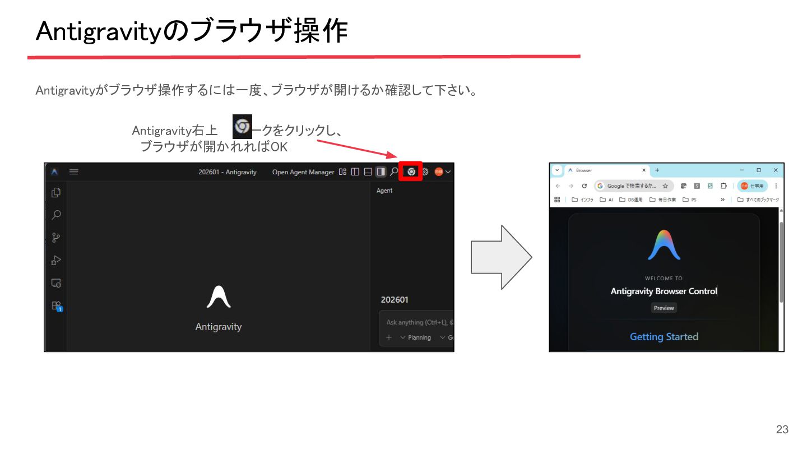Open the DB運用 bookmark folder
Image resolution: width=807 pixels, height=454 pixels.
631,200
